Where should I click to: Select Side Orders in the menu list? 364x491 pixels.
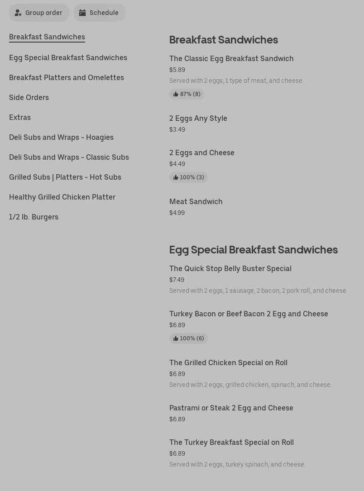(x=29, y=97)
